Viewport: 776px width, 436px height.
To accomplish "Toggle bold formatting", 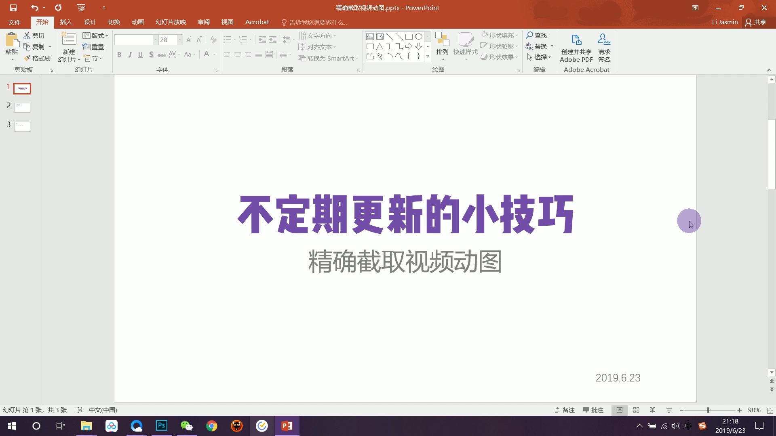I will click(119, 55).
